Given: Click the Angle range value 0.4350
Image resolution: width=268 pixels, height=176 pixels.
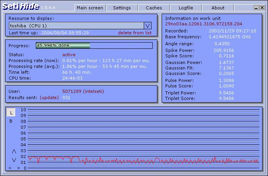Looking at the screenshot, I should (222, 44).
